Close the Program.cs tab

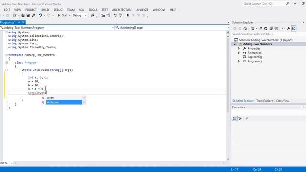(23, 22)
